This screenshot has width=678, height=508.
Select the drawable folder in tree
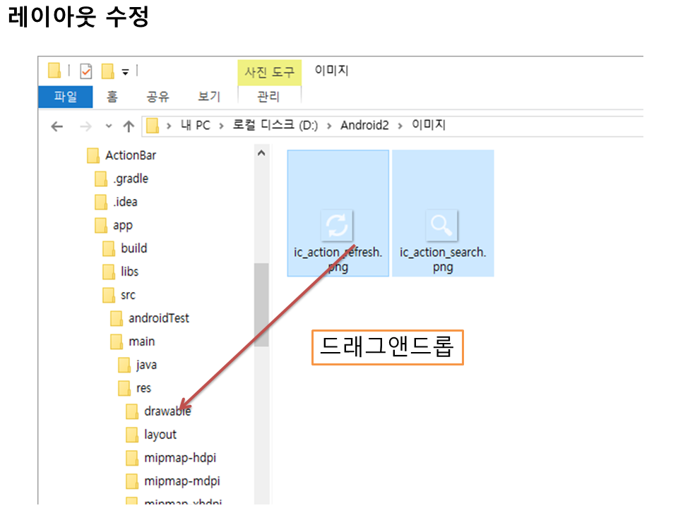pyautogui.click(x=167, y=411)
